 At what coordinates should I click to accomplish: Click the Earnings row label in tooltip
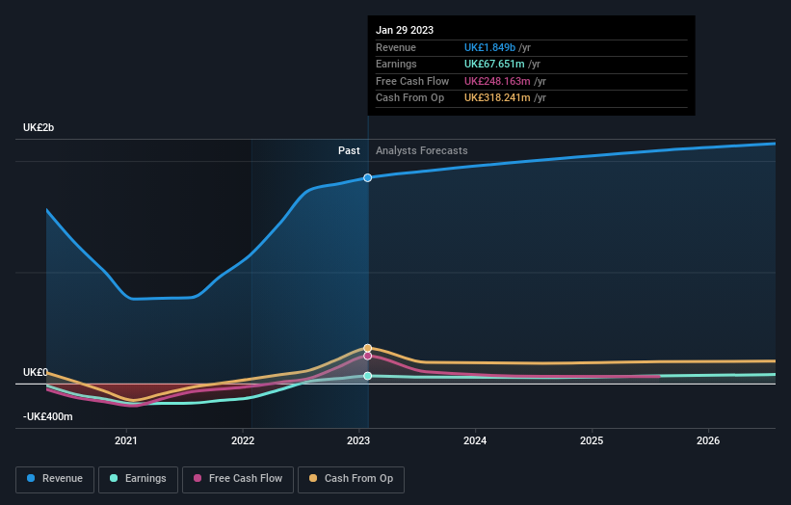point(396,64)
